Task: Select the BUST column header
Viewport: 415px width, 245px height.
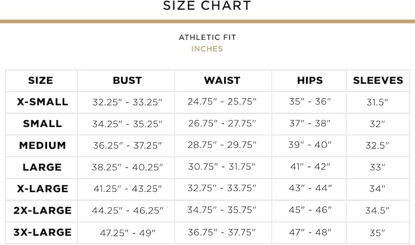Action: pos(127,81)
